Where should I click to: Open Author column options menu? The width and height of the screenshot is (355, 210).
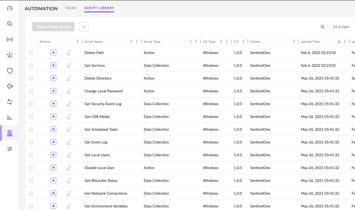pos(294,42)
